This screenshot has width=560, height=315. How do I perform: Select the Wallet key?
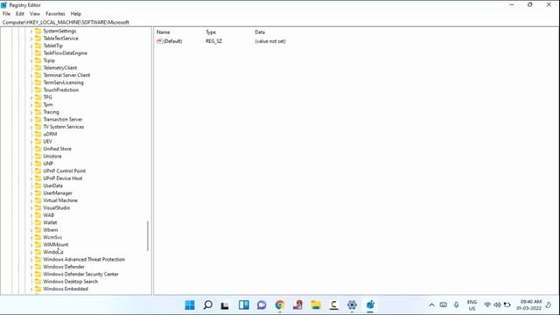click(x=50, y=222)
